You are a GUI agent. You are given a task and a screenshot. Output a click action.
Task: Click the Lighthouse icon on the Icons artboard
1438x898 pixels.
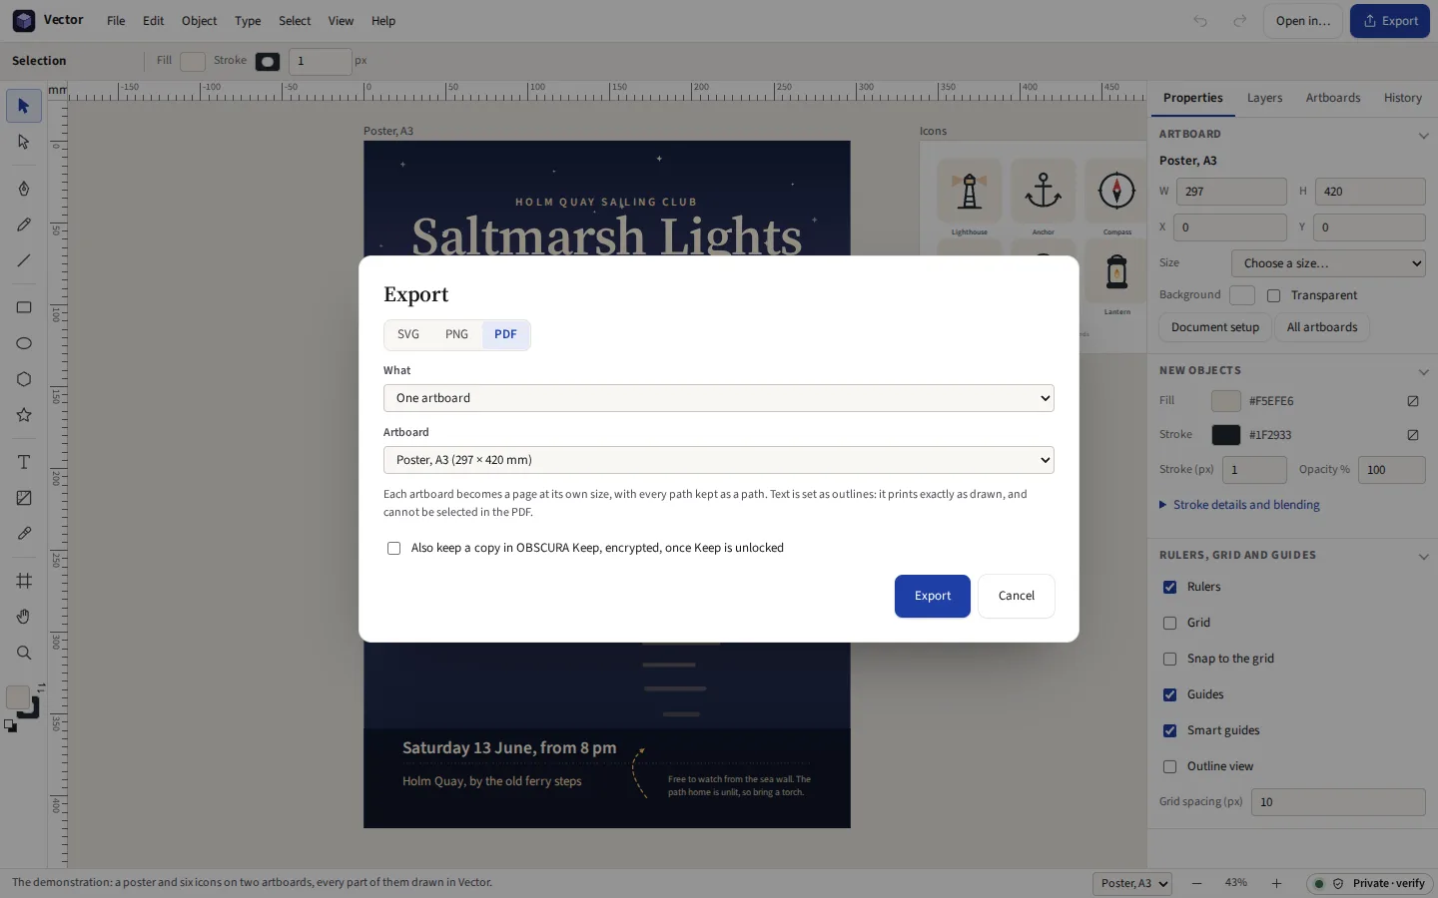[969, 191]
